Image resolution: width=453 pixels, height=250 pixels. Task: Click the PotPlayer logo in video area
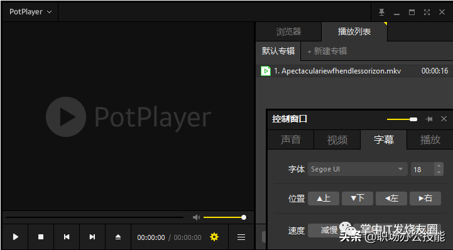[x=129, y=117]
